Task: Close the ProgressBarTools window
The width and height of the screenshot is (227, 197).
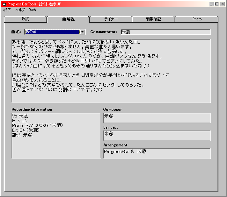Action: (x=223, y=4)
